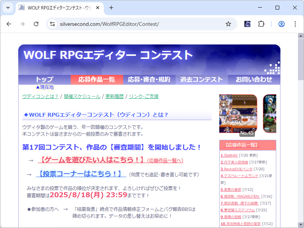
Task: Bookmark this page with the star icon
Action: (x=228, y=24)
